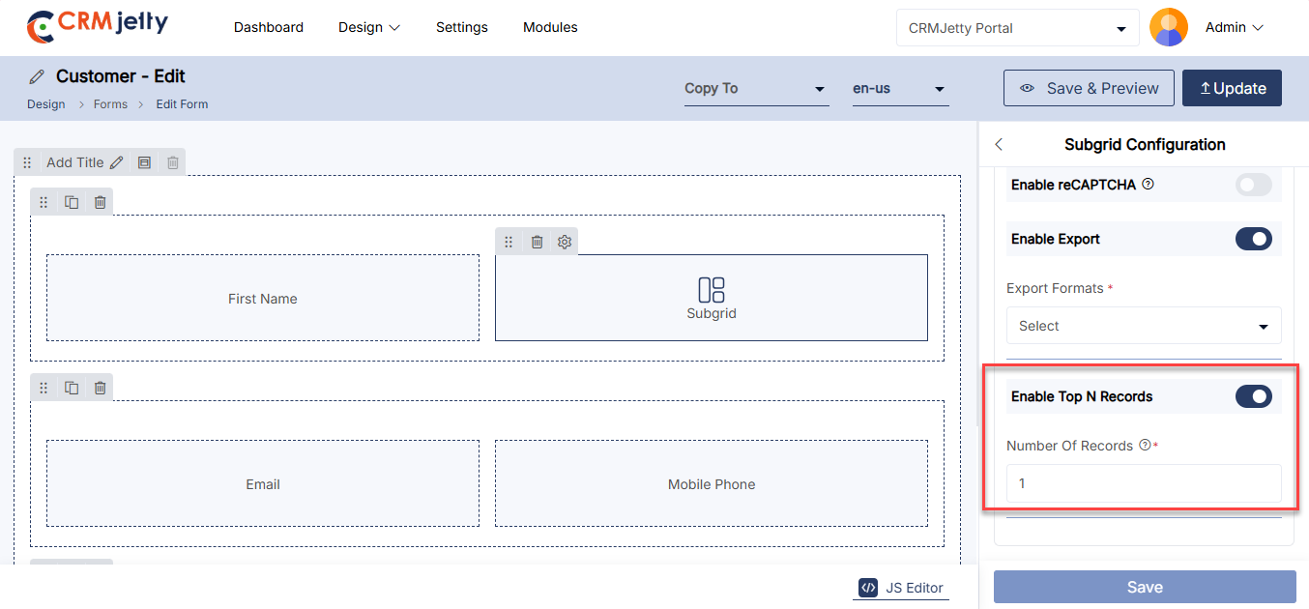Expand the Copy To dropdown

[756, 89]
